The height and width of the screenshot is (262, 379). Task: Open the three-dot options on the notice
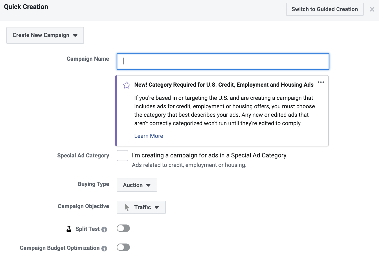point(321,82)
